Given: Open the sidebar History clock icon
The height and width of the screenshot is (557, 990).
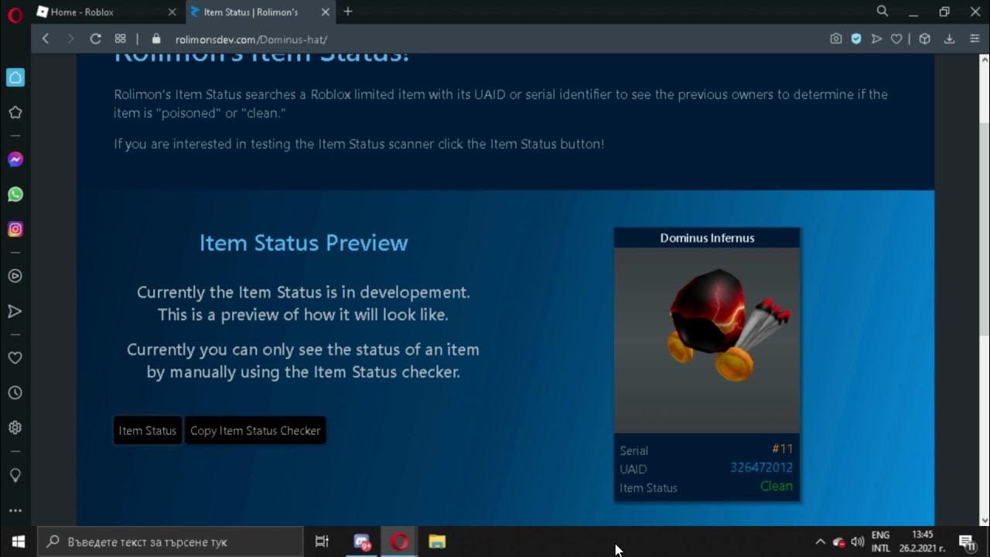Looking at the screenshot, I should 15,393.
